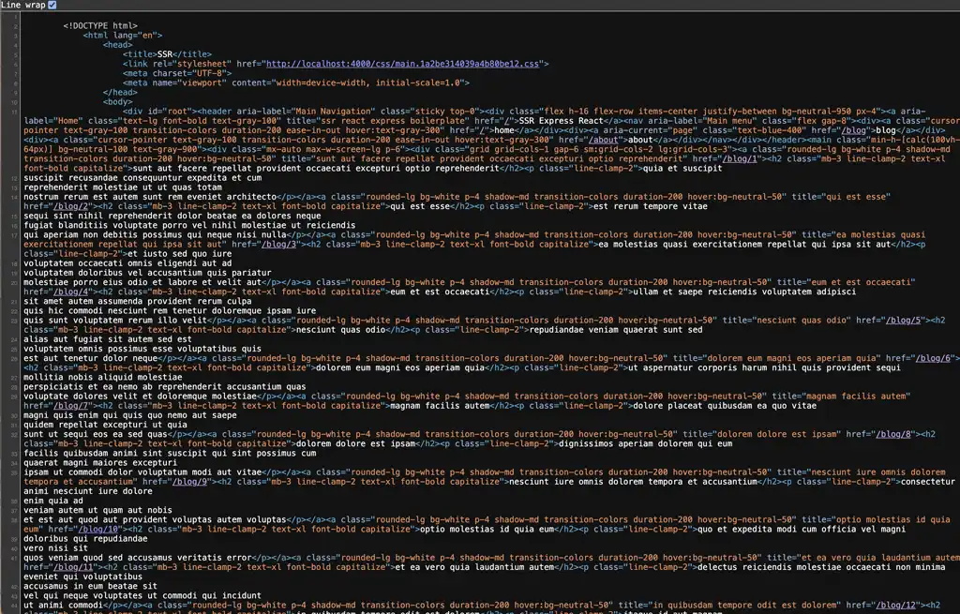Image resolution: width=960 pixels, height=614 pixels.
Task: Click line "enim quia ad"
Action: 53,501
